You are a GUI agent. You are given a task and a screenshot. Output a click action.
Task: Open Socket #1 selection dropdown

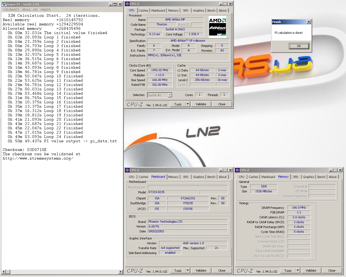click(x=170, y=95)
